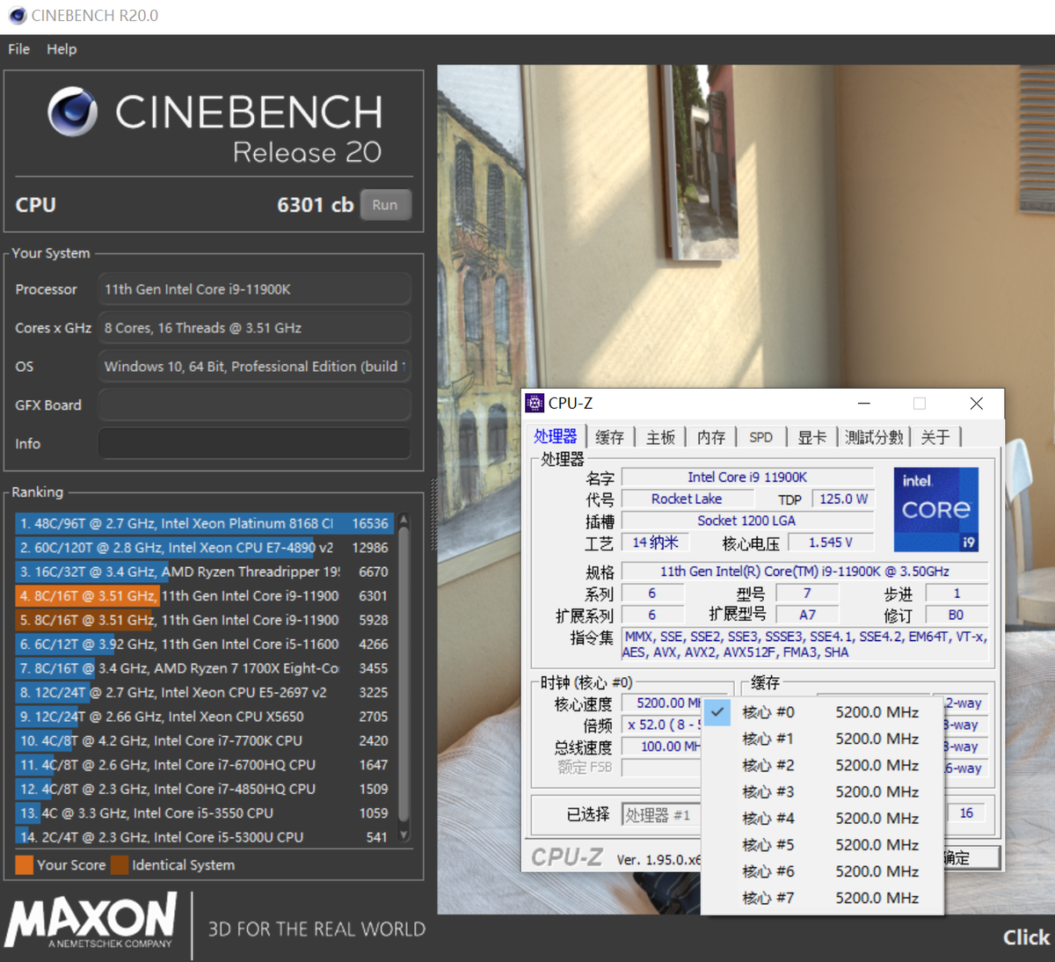Screen dimensions: 1055x962
Task: Click the Intel Core i9 logo badge
Action: [935, 509]
